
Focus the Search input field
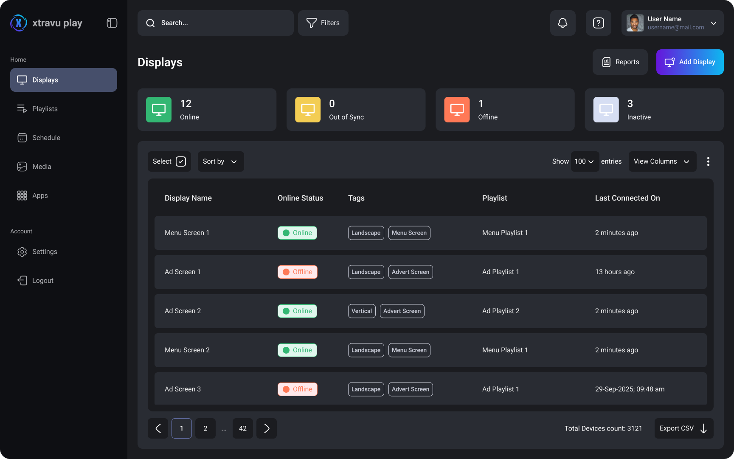pos(216,23)
